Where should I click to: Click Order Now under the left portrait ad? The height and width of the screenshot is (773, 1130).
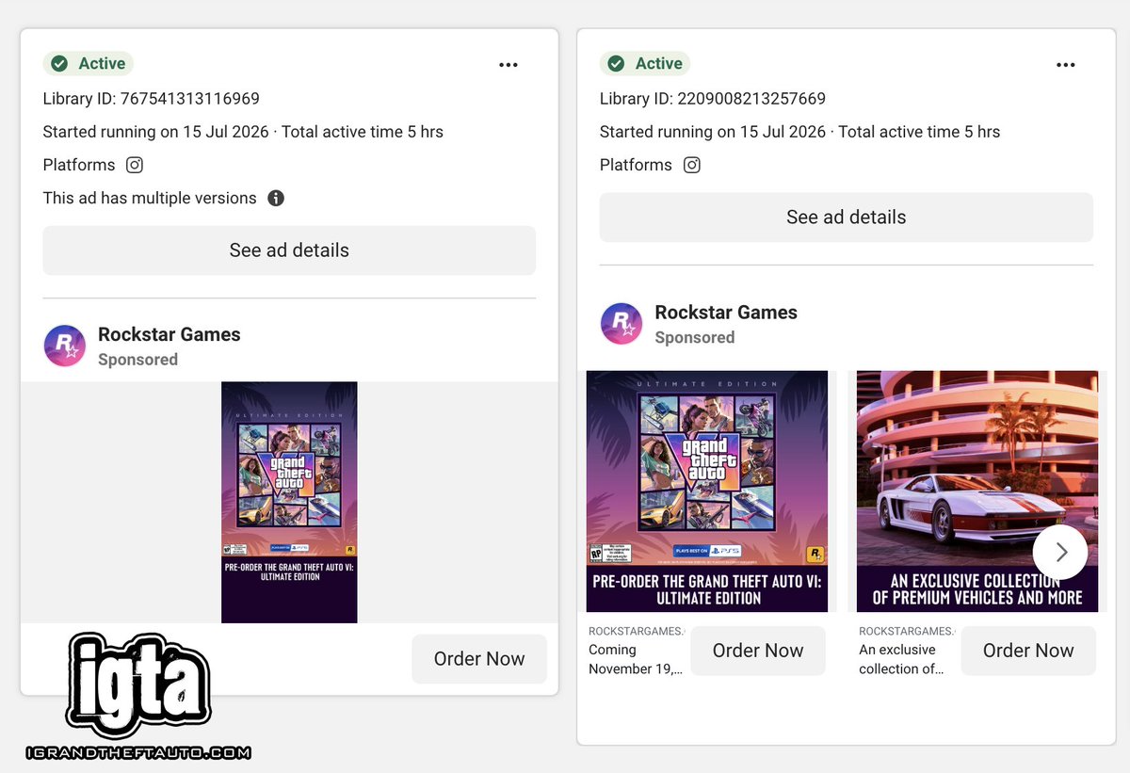(x=479, y=659)
